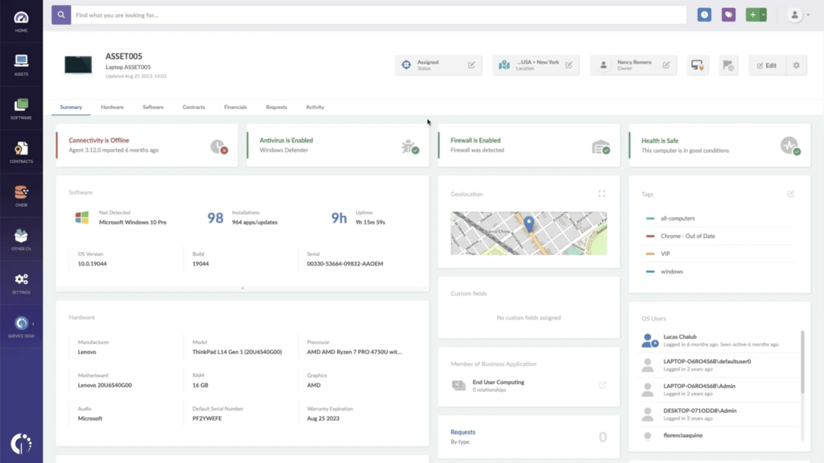Open the user account dropdown at top right
824x463 pixels.
[799, 15]
